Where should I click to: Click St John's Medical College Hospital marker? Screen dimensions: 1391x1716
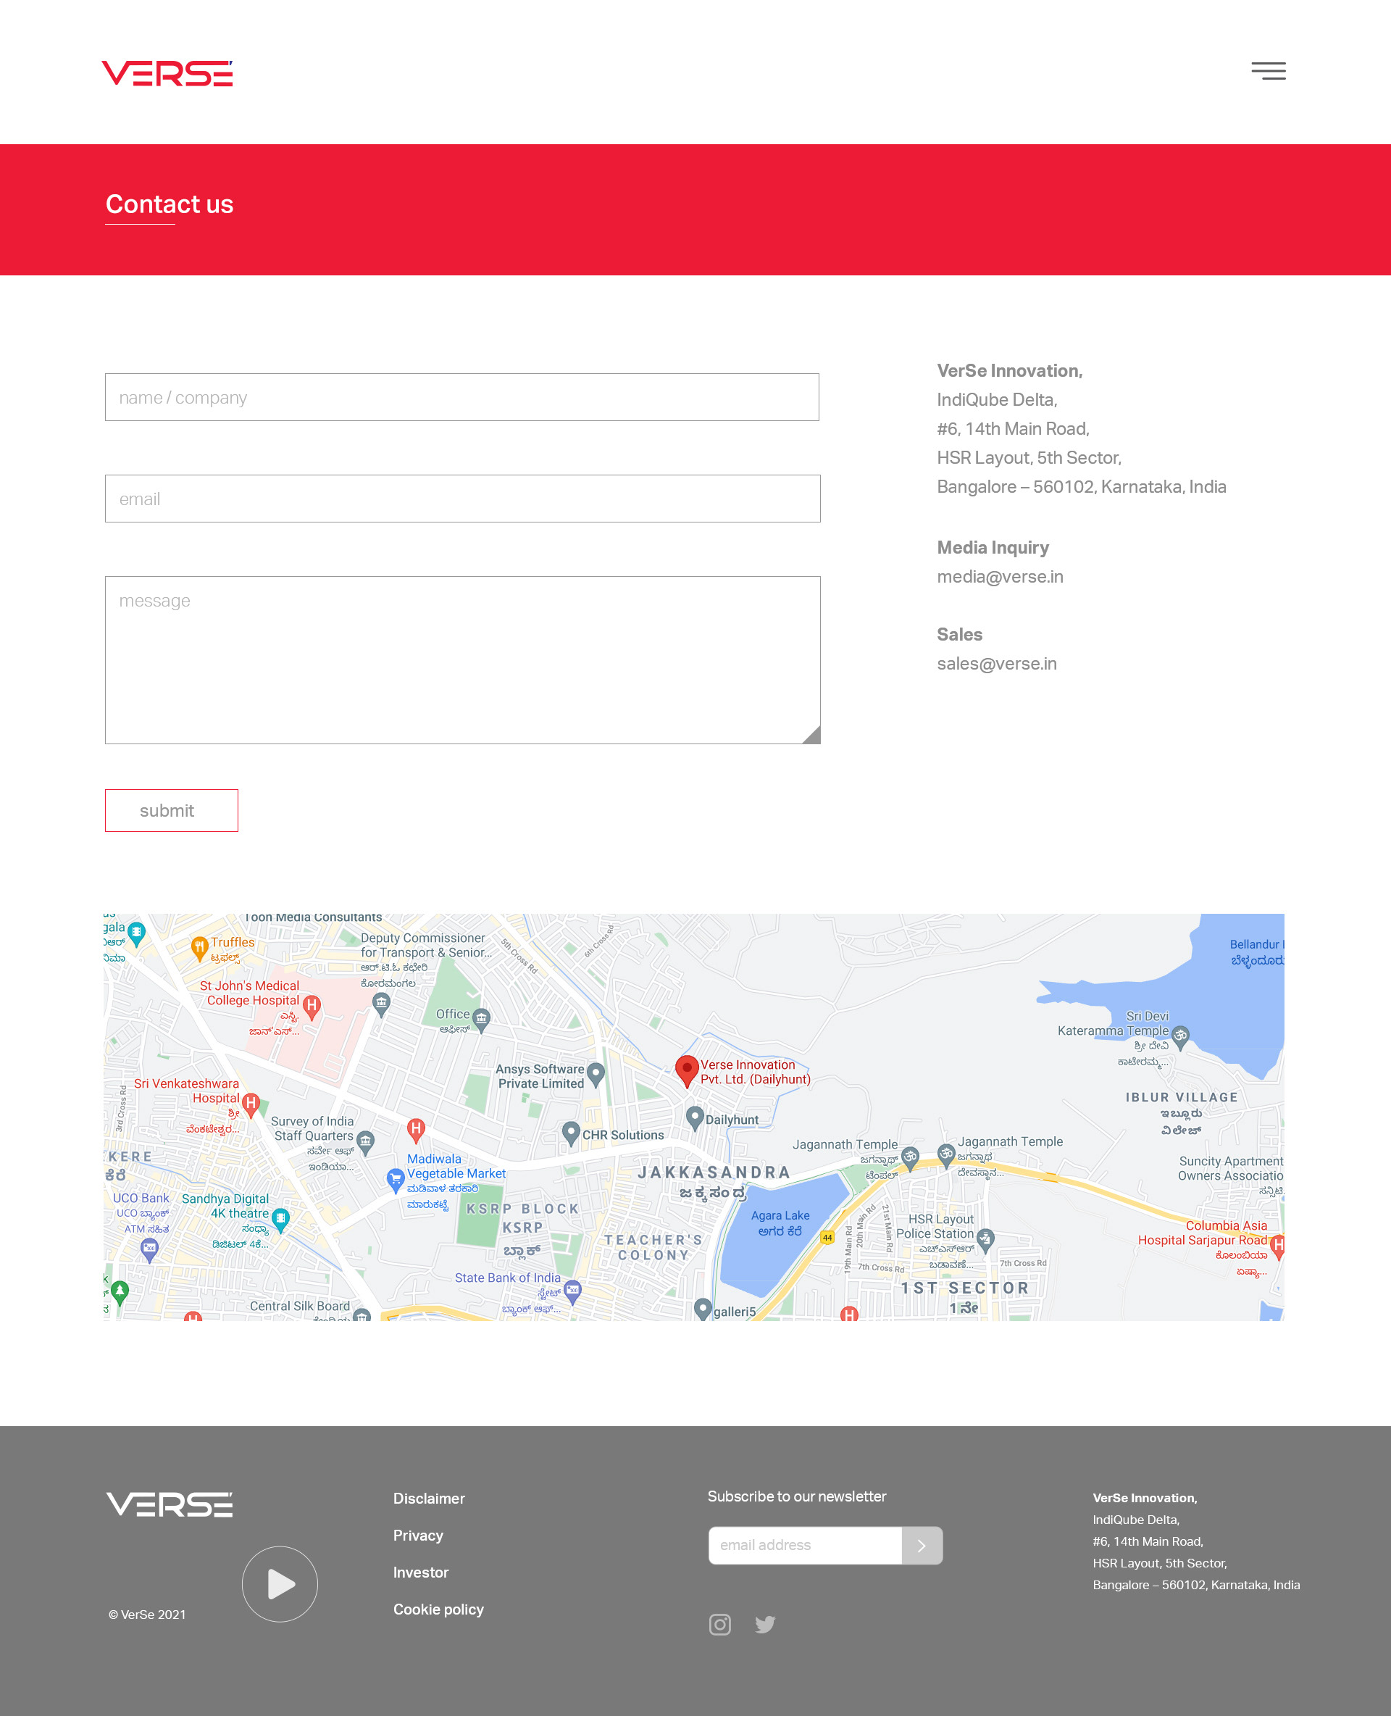click(312, 1006)
